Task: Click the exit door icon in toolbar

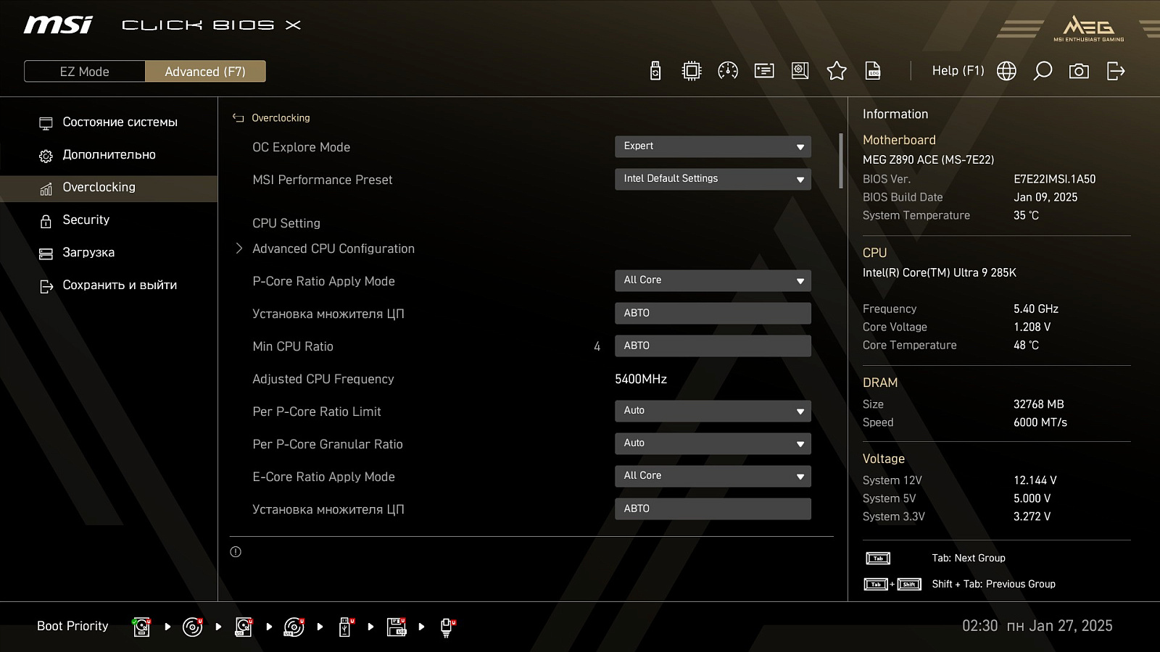Action: pos(1116,70)
